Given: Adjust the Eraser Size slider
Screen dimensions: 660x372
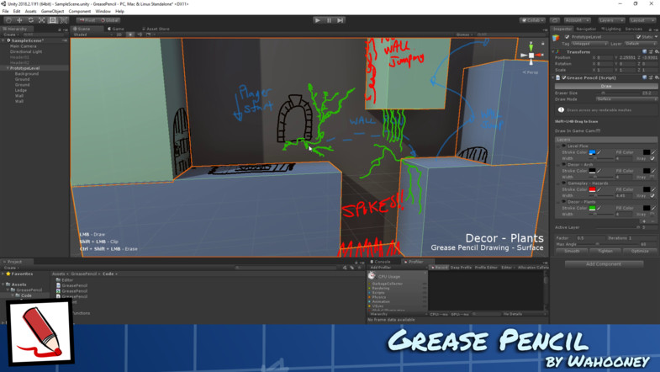Looking at the screenshot, I should [x=615, y=93].
